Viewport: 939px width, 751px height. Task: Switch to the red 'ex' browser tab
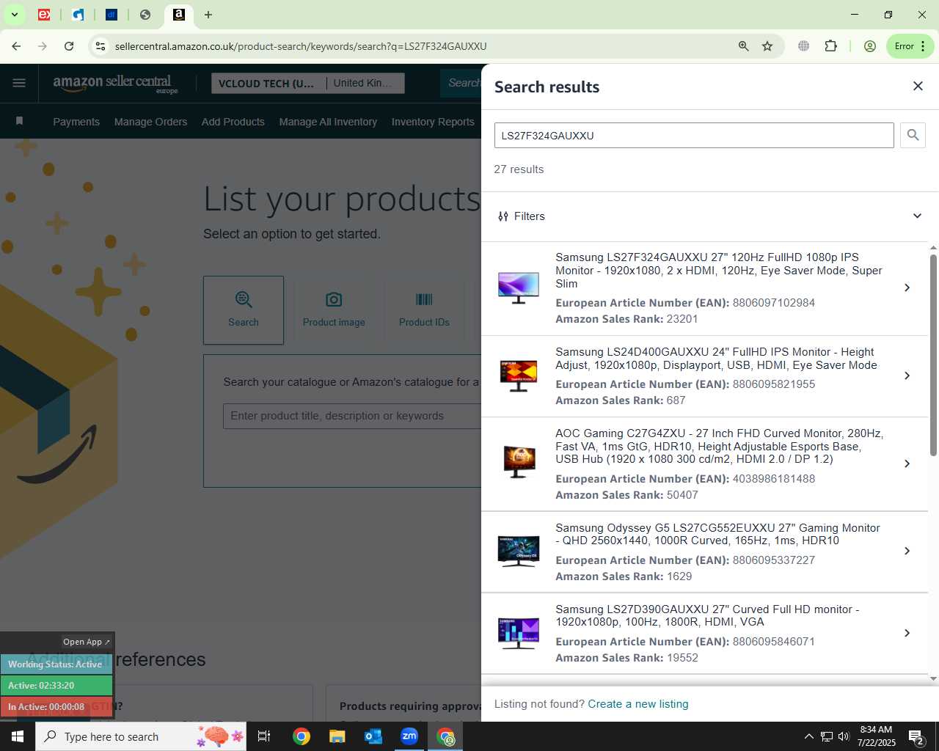(x=44, y=15)
